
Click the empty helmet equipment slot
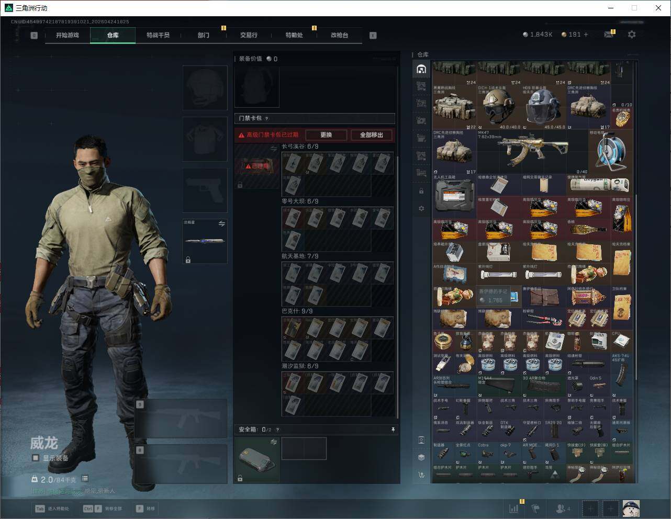[x=205, y=87]
